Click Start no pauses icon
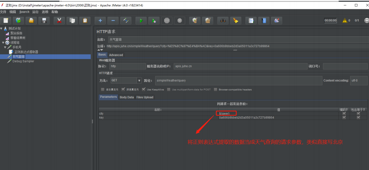 coord(154,21)
